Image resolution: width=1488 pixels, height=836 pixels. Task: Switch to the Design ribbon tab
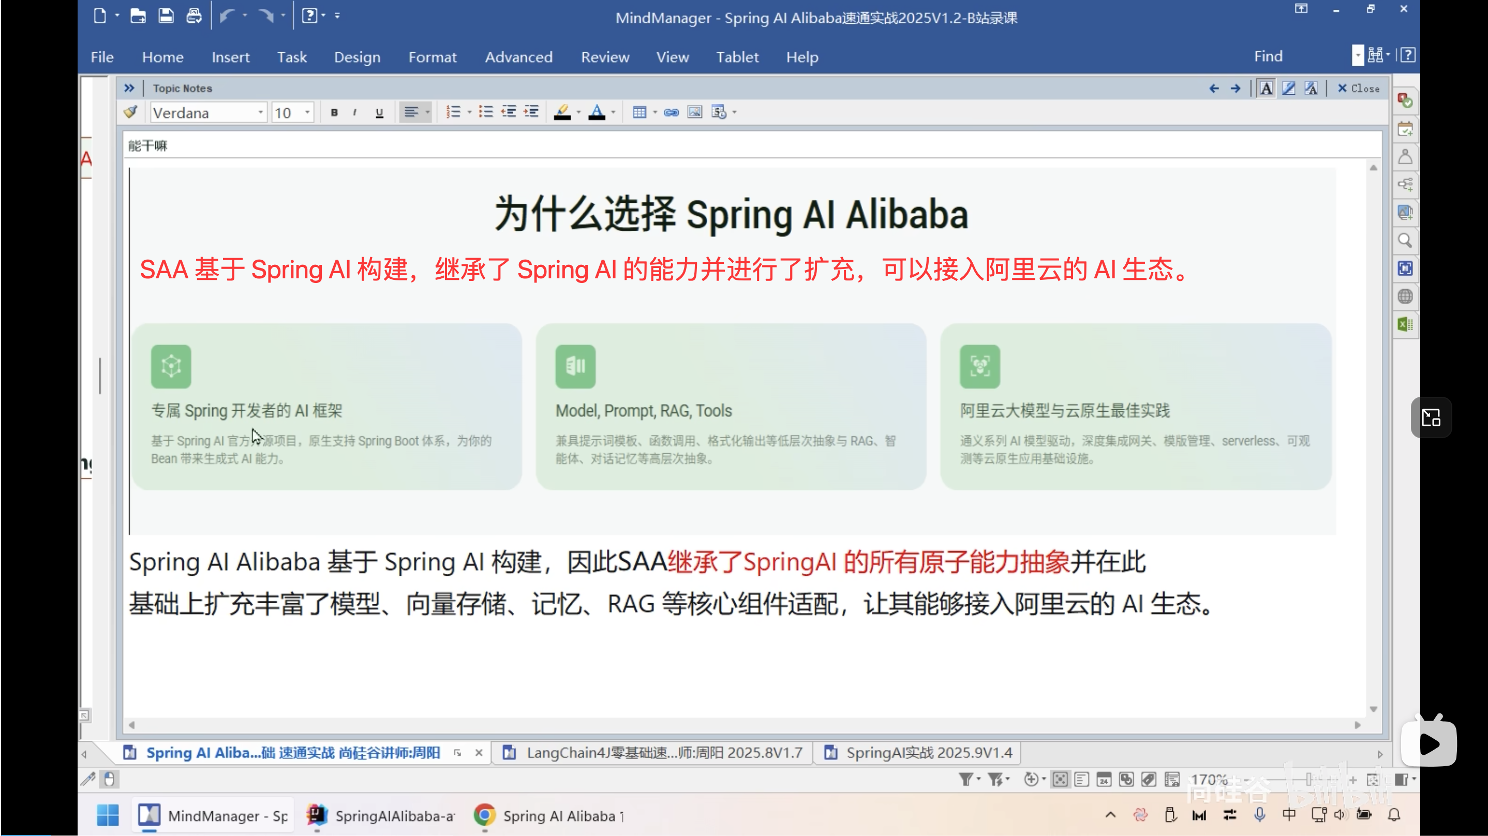pyautogui.click(x=357, y=57)
